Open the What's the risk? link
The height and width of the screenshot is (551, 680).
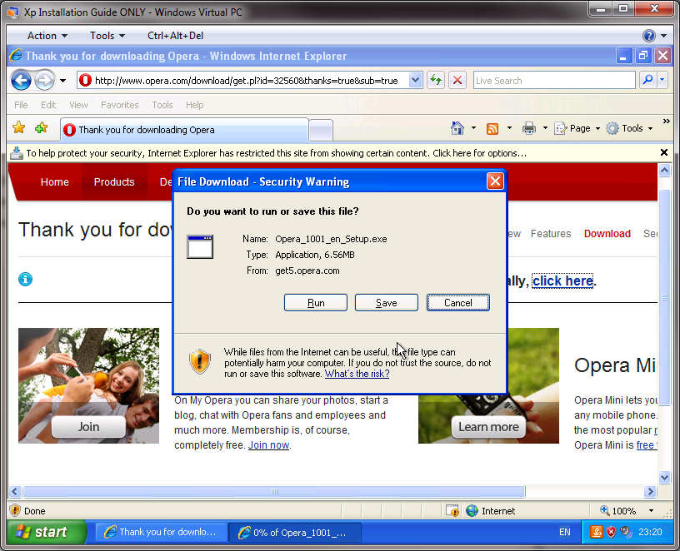coord(357,374)
